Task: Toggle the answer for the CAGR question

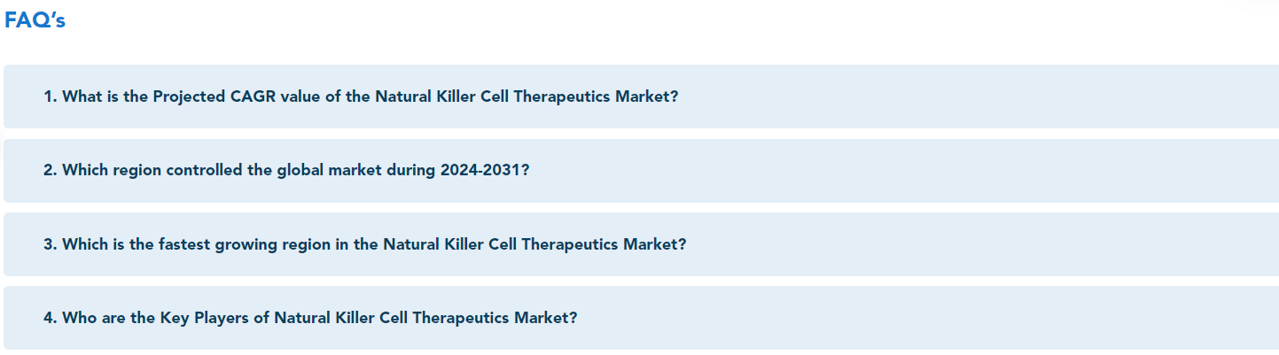Action: click(x=641, y=96)
